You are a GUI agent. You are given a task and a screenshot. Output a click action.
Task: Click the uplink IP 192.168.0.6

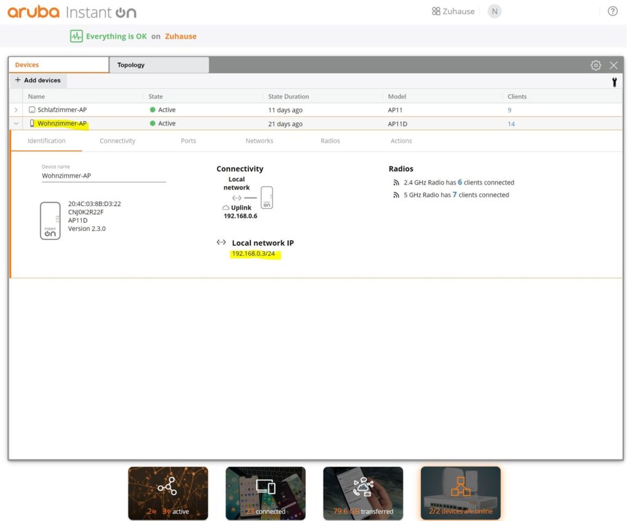click(x=241, y=216)
